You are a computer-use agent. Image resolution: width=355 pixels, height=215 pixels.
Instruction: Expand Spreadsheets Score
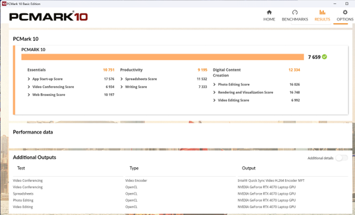tap(122, 79)
